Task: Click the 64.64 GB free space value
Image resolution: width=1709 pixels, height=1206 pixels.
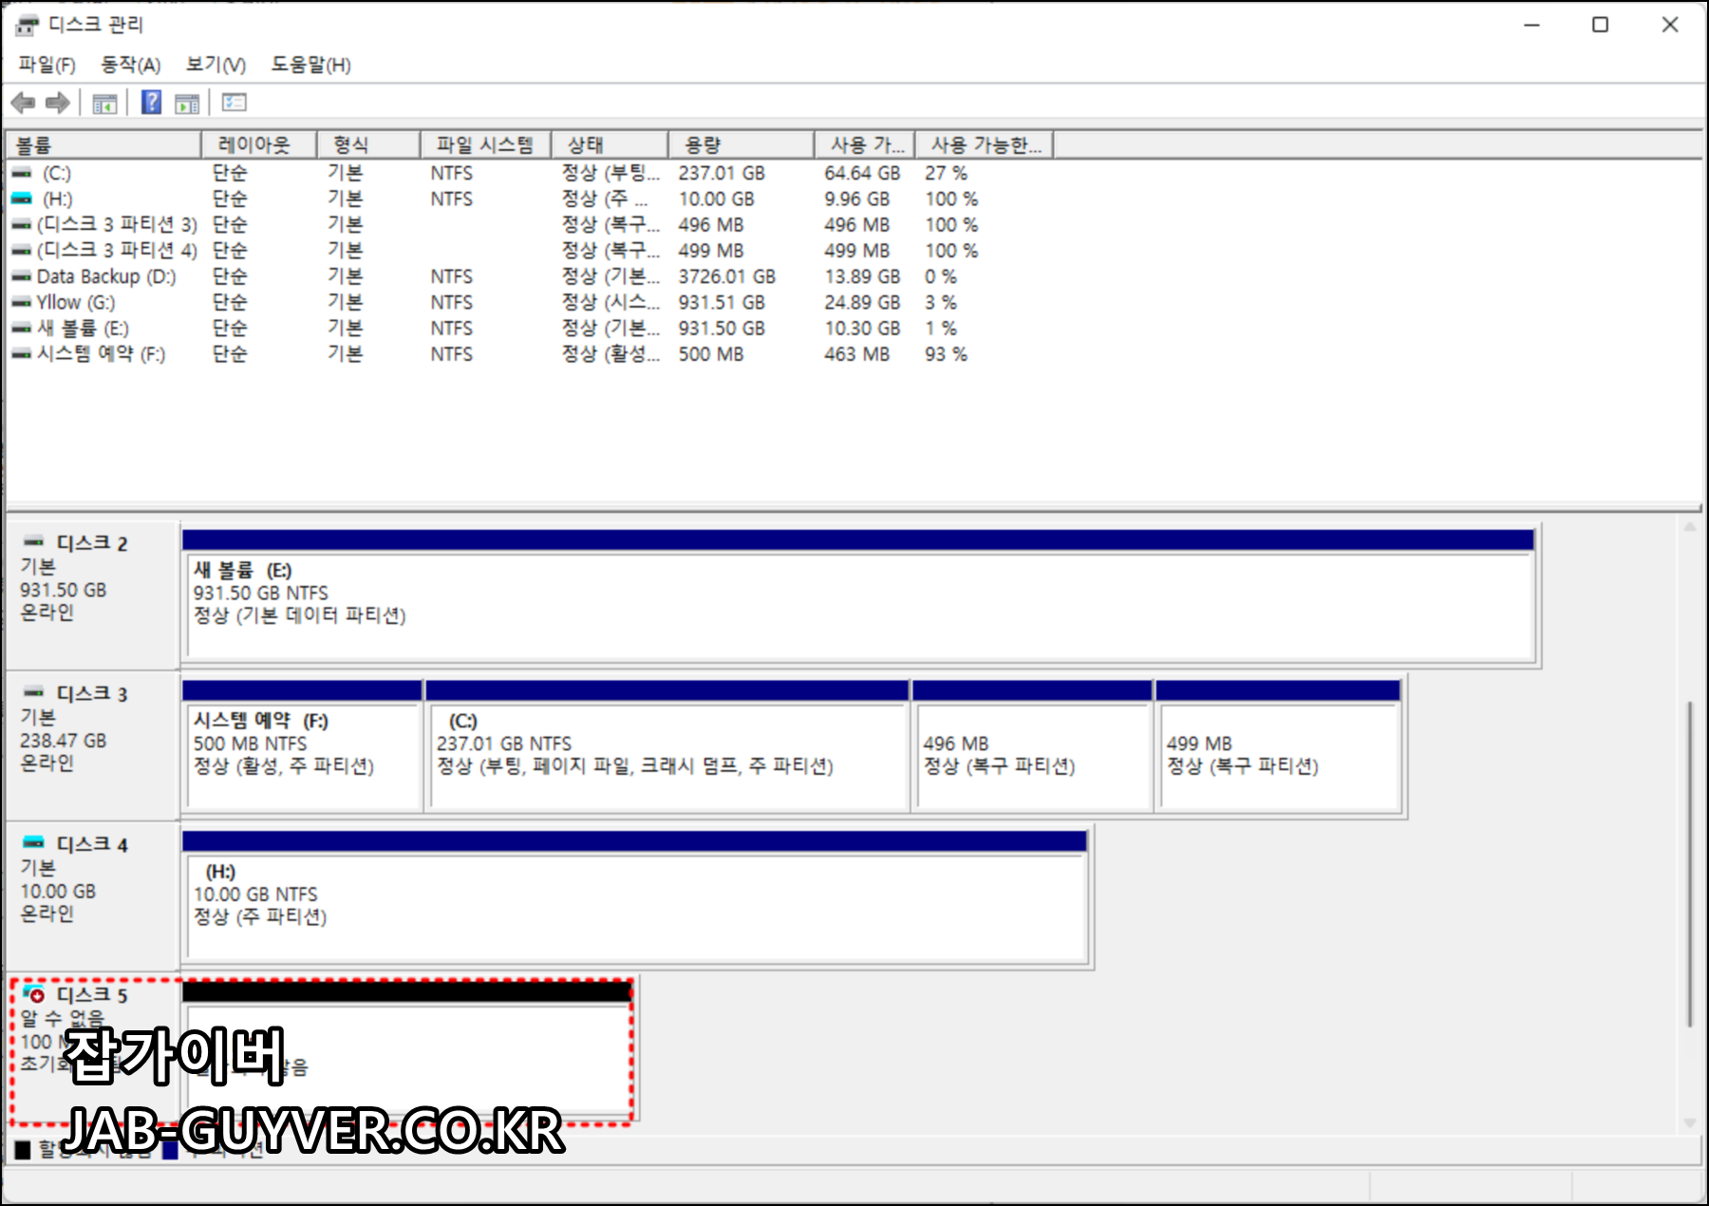Action: click(x=862, y=174)
